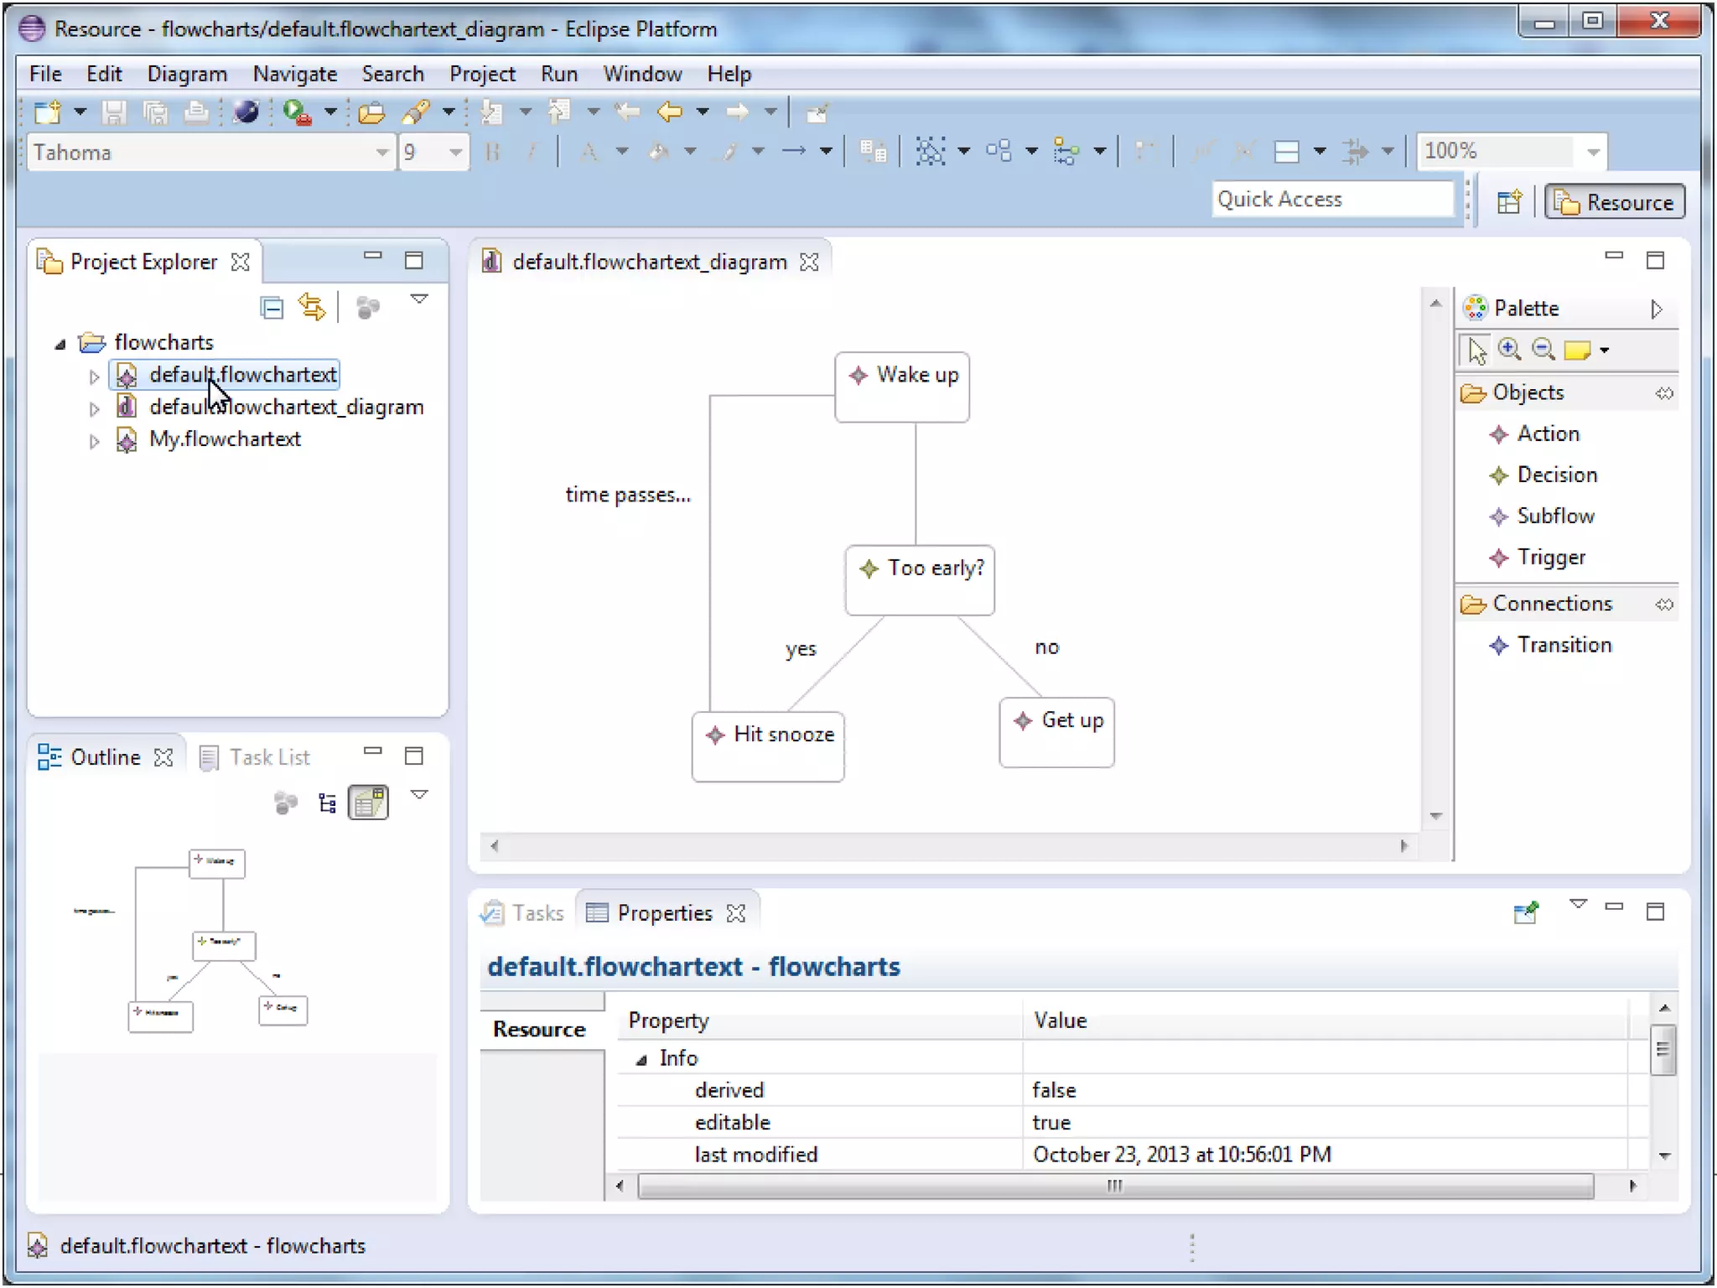
Task: Open the zoom percentage dropdown
Action: tap(1593, 152)
